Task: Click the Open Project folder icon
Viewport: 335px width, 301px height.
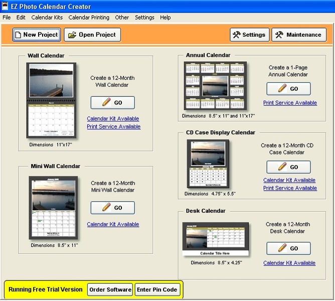Action: coord(72,35)
